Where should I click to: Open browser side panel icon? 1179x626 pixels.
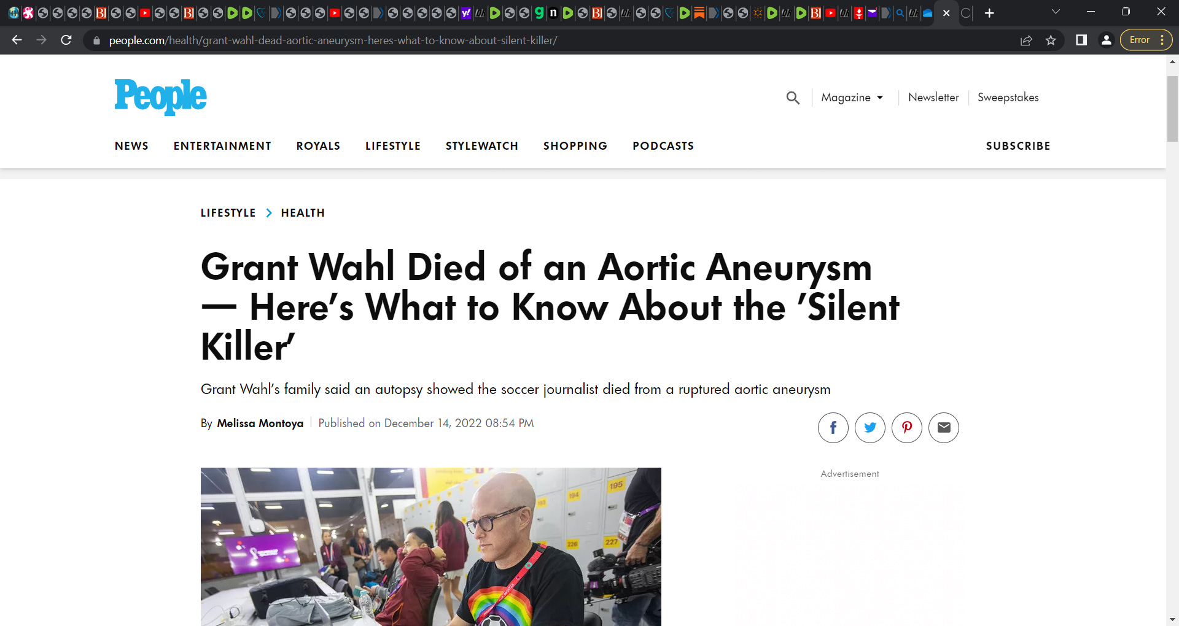pyautogui.click(x=1081, y=40)
